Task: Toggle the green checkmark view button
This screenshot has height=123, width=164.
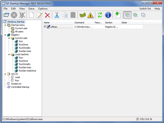Action: point(135,15)
